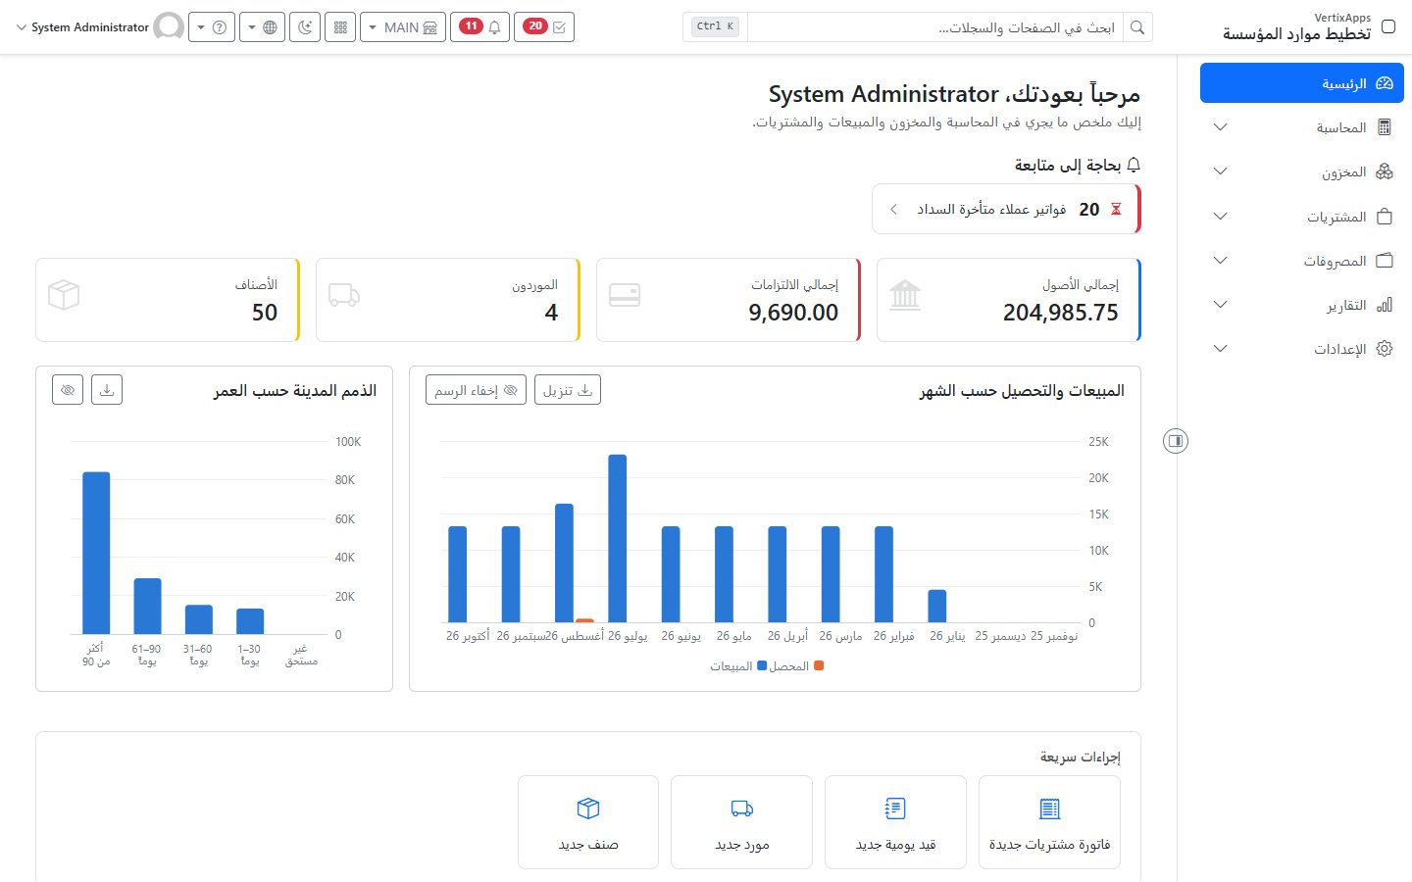Click the magnifier icon in the search bar
The height and width of the screenshot is (882, 1412).
(1137, 27)
